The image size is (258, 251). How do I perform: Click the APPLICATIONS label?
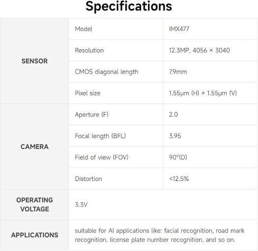click(34, 235)
